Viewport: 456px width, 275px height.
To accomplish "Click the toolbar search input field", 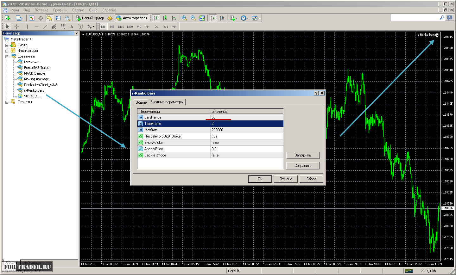I will [414, 18].
